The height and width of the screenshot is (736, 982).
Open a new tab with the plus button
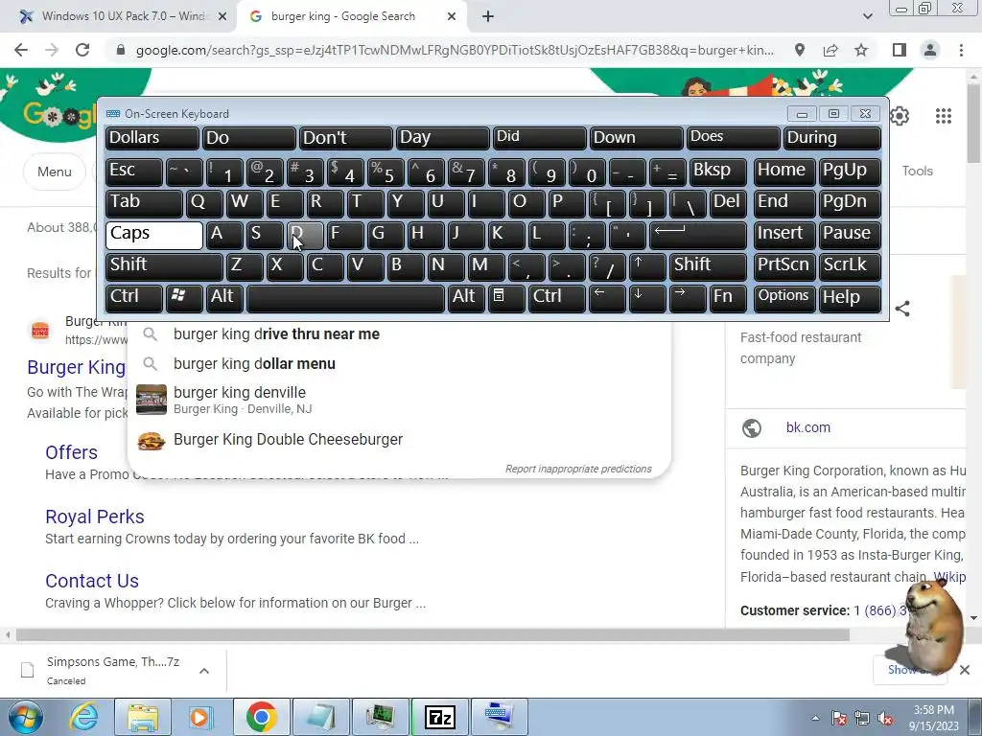[x=488, y=16]
